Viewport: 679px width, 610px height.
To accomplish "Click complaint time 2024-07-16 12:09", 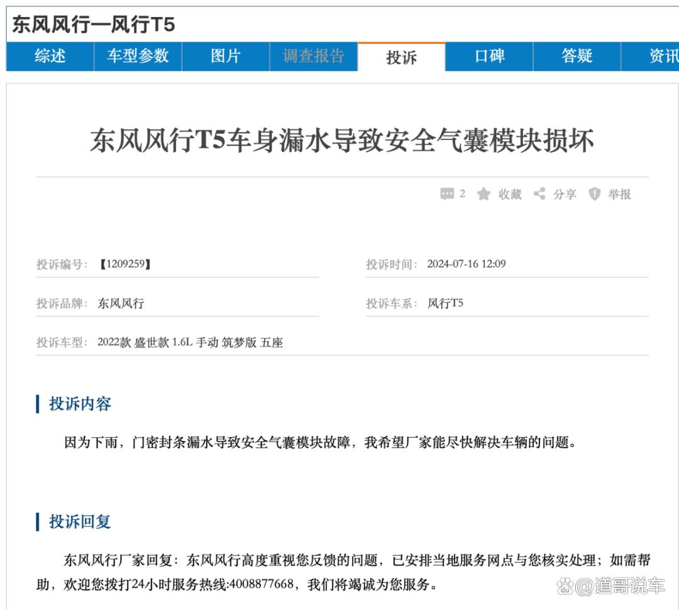I will [x=466, y=264].
